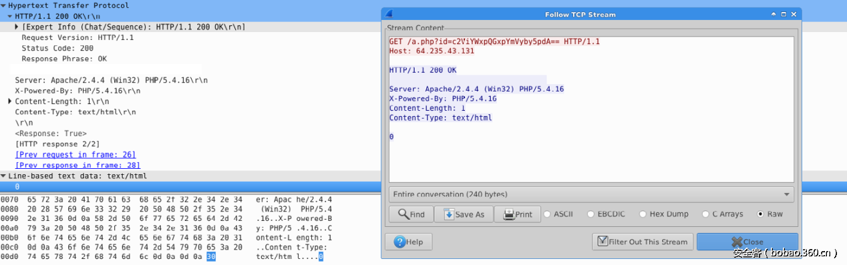Expand the Expert Info tree node
The height and width of the screenshot is (265, 847).
click(x=17, y=27)
